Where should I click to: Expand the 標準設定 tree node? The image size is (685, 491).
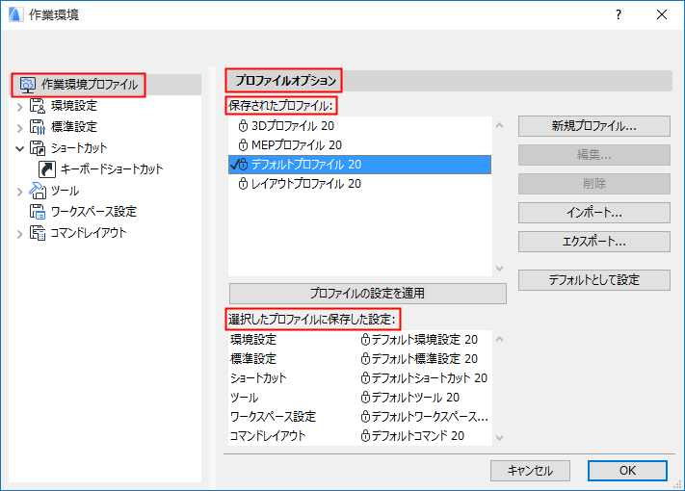point(19,127)
